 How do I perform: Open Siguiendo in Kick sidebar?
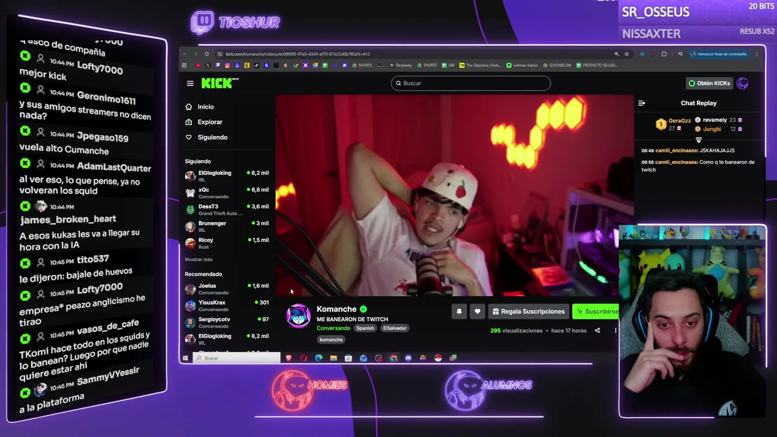tap(212, 137)
